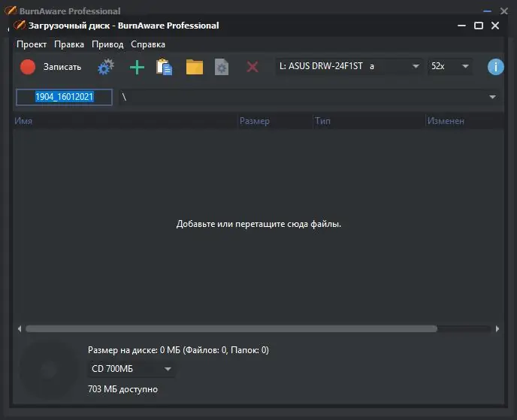Open the Правка menu
This screenshot has width=517, height=420.
(69, 44)
